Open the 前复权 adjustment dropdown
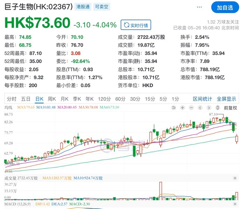 pos(230,108)
